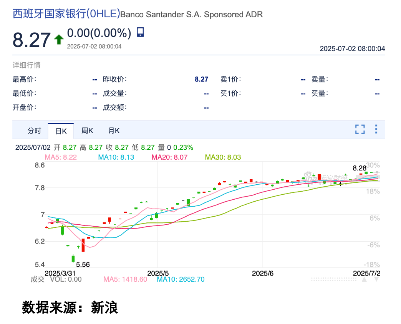Click the gray up triangle below chart
Image resolution: width=401 pixels, height=324 pixels.
364,279
